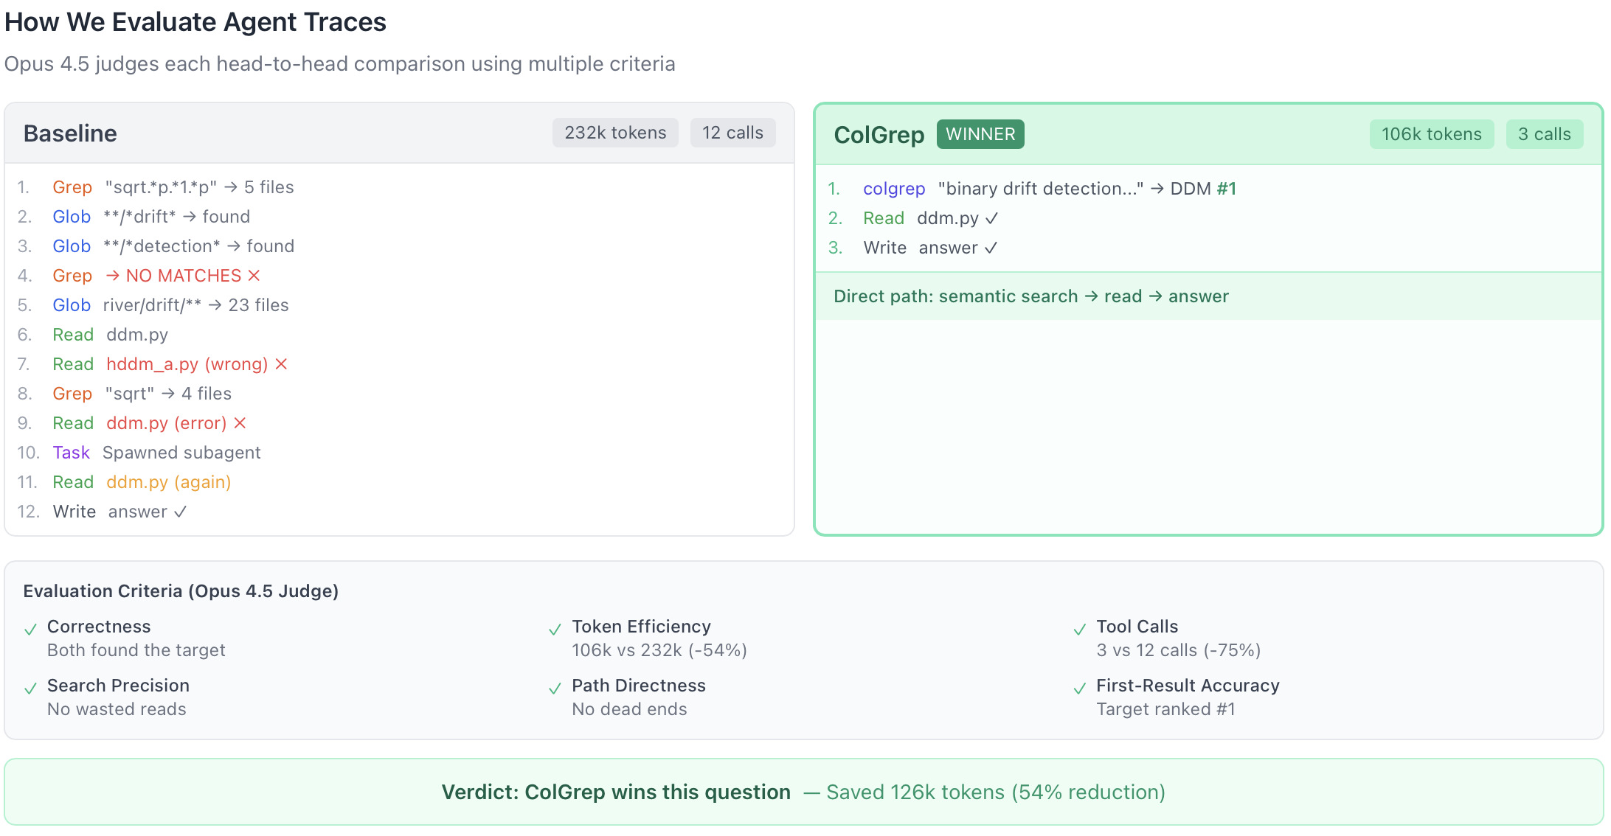Image resolution: width=1611 pixels, height=836 pixels.
Task: Click the green WINNER badge
Action: (x=980, y=134)
